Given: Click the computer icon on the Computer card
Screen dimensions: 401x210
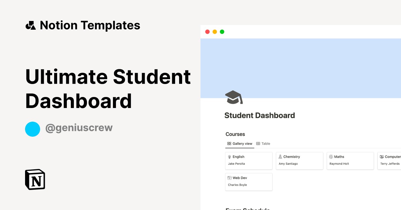Looking at the screenshot, I should click(382, 156).
